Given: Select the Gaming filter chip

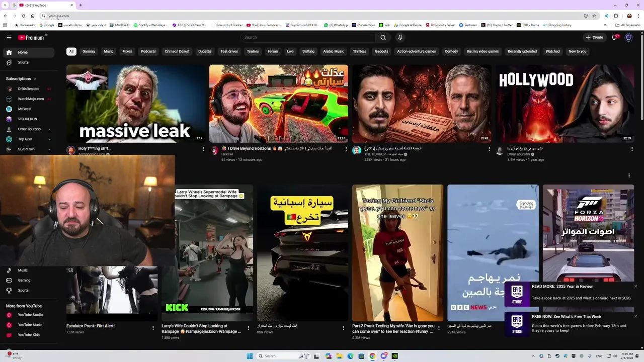Looking at the screenshot, I should point(89,51).
